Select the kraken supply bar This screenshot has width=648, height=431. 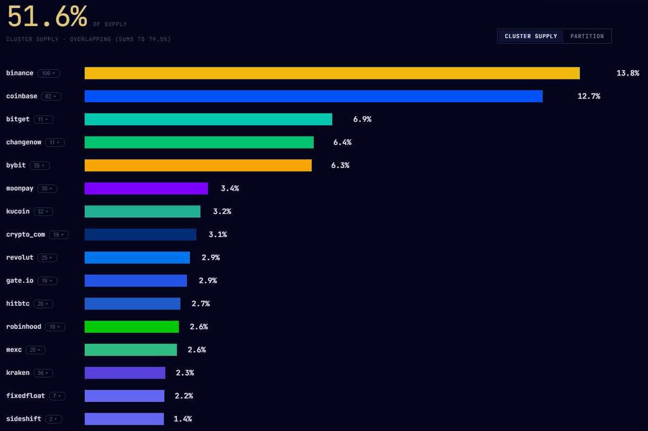point(125,373)
